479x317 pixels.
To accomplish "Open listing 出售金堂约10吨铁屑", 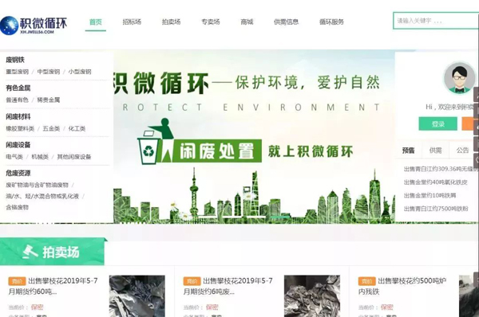I will click(x=430, y=195).
